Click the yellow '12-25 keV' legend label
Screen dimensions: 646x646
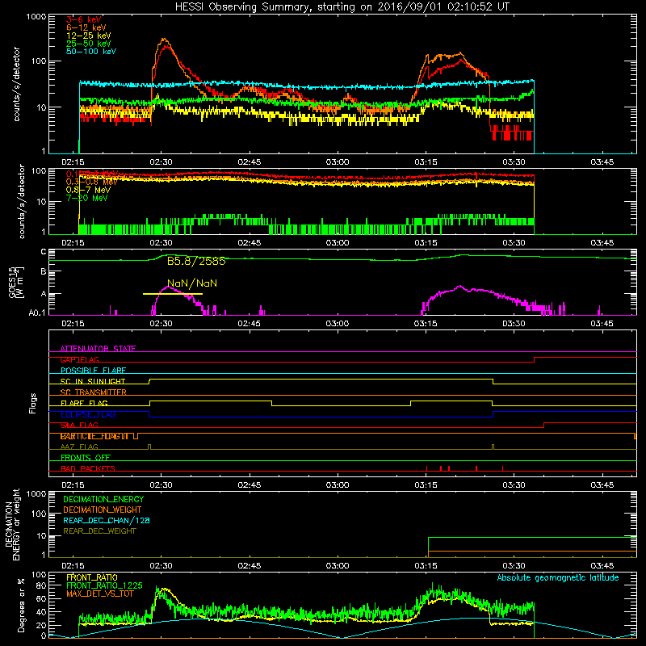pyautogui.click(x=89, y=36)
